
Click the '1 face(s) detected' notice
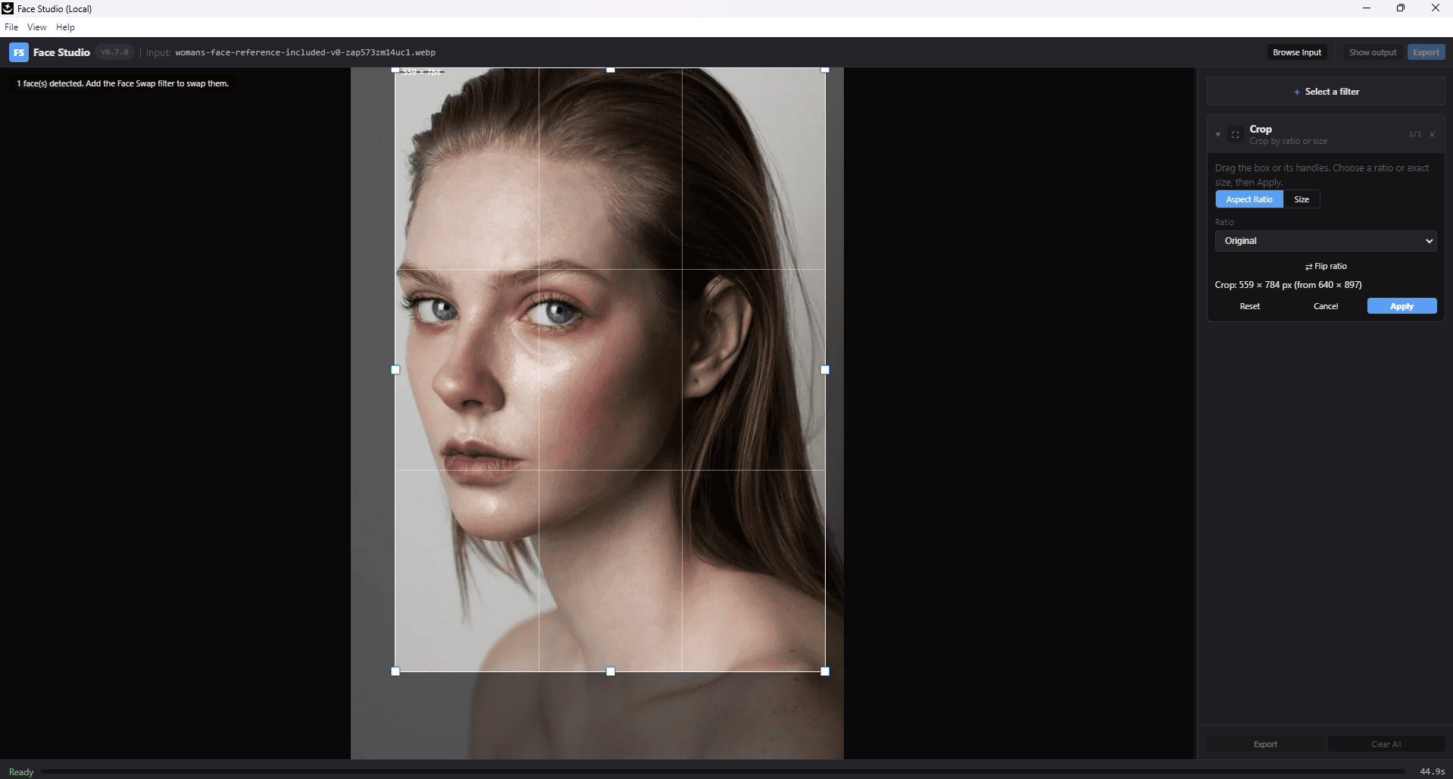123,83
